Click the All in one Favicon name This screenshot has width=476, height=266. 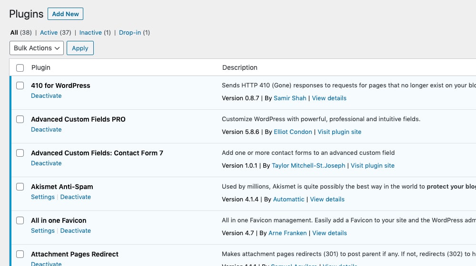pyautogui.click(x=59, y=220)
